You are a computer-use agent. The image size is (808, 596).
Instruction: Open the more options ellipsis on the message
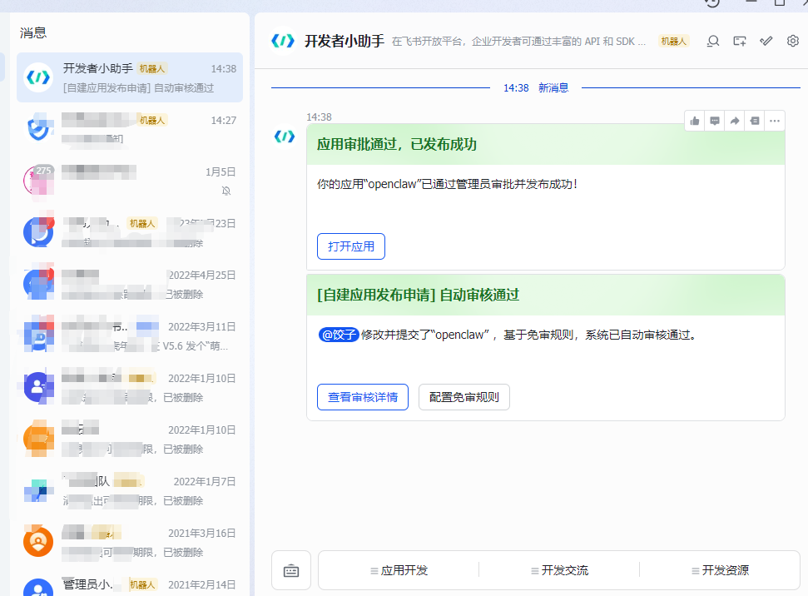pyautogui.click(x=775, y=121)
